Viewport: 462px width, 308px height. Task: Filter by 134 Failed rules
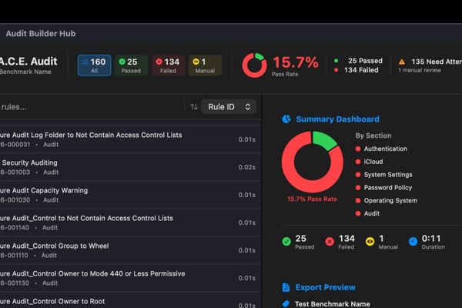pos(168,65)
